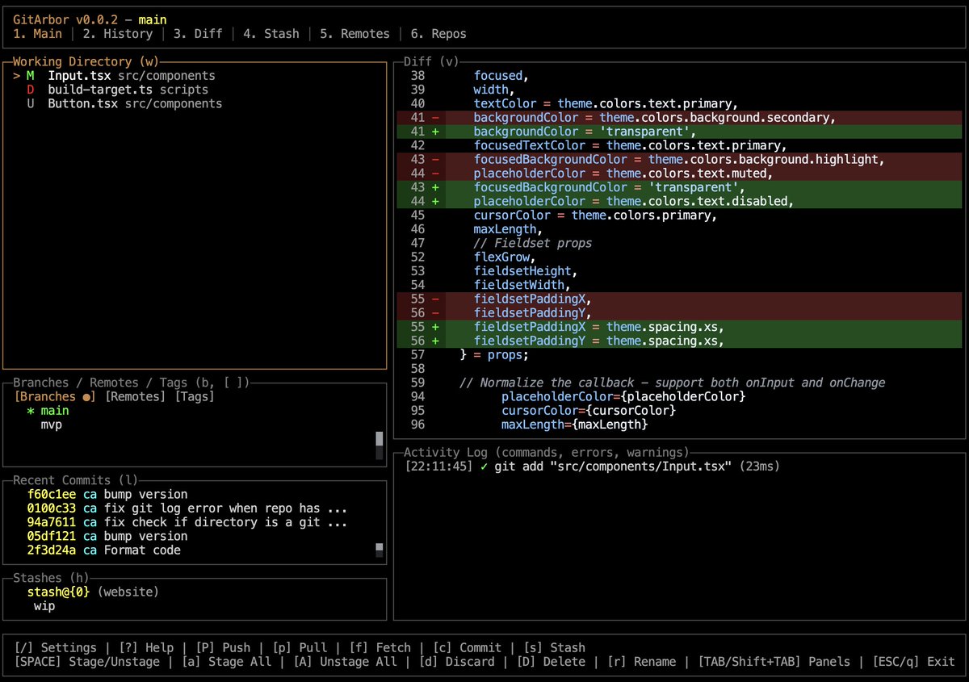This screenshot has width=969, height=682.
Task: Click the Branches / Remotes / Tags panel title
Action: [132, 383]
